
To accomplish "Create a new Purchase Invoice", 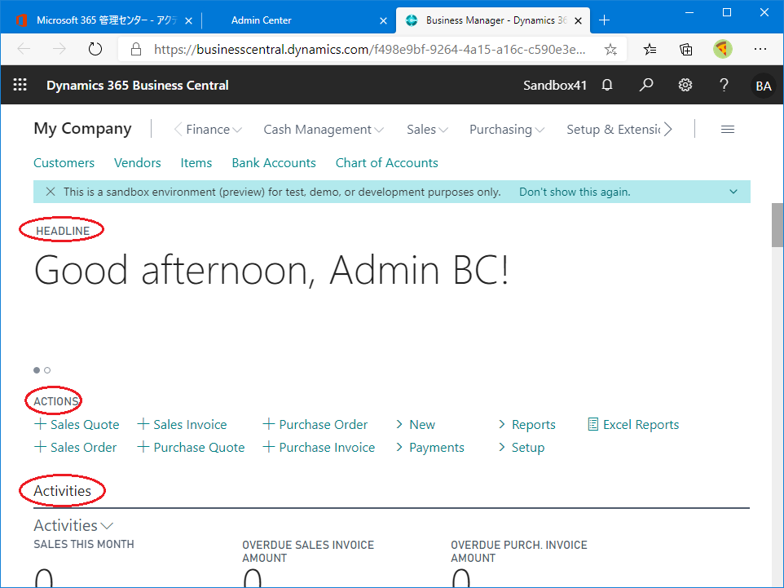I will (319, 448).
